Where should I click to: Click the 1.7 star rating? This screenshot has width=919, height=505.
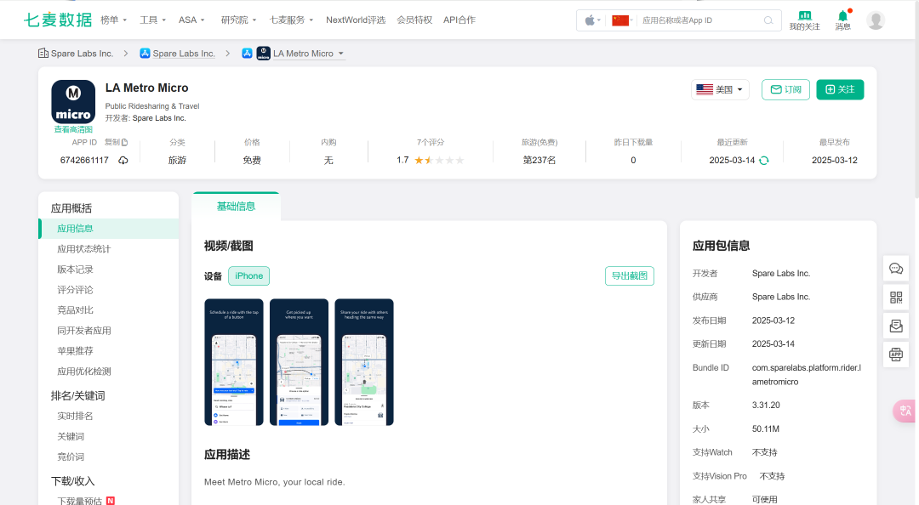pos(431,160)
